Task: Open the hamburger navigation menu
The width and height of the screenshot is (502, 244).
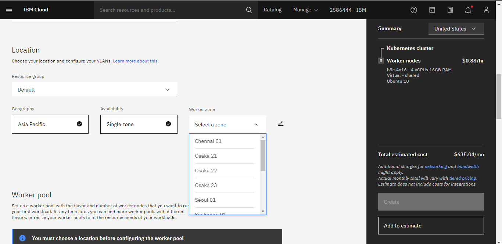Action: tap(9, 10)
